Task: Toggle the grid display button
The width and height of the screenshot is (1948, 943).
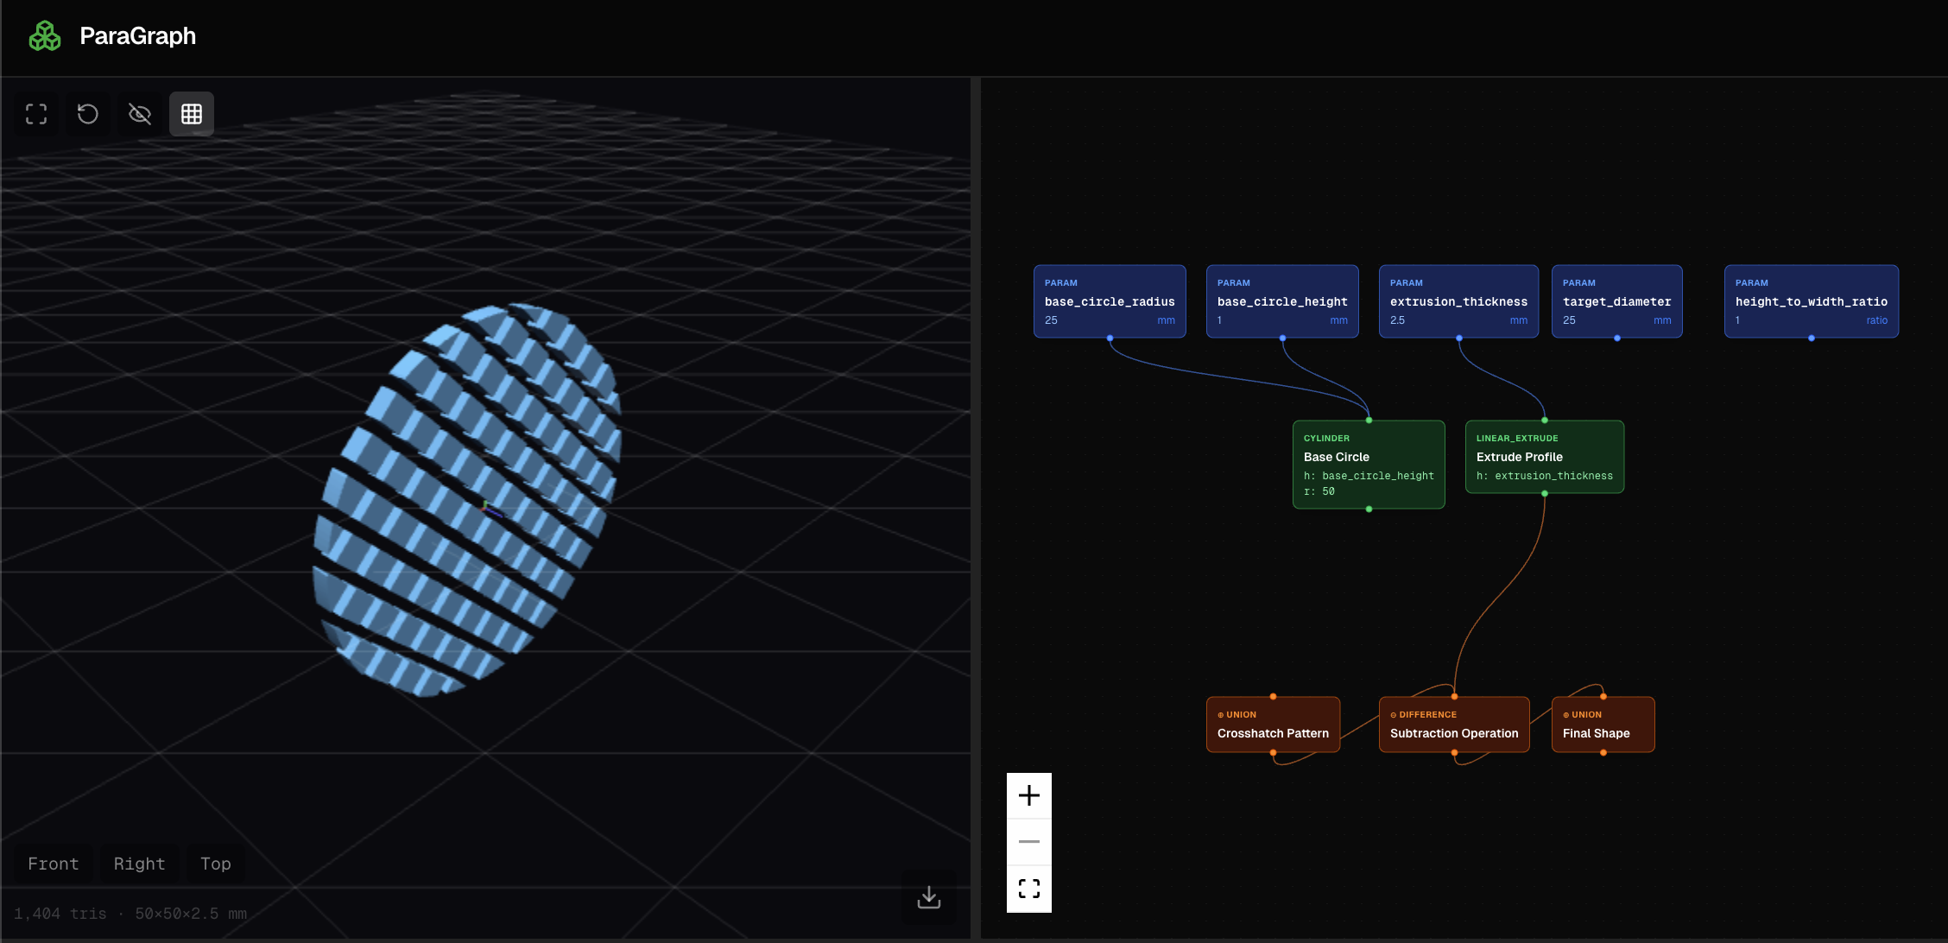Action: [x=192, y=114]
